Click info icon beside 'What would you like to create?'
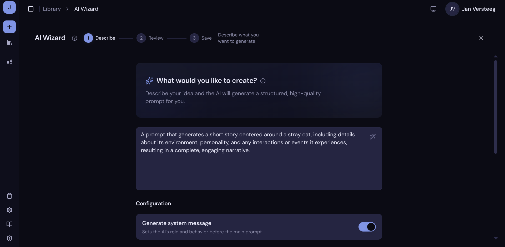The height and width of the screenshot is (247, 505). (263, 81)
